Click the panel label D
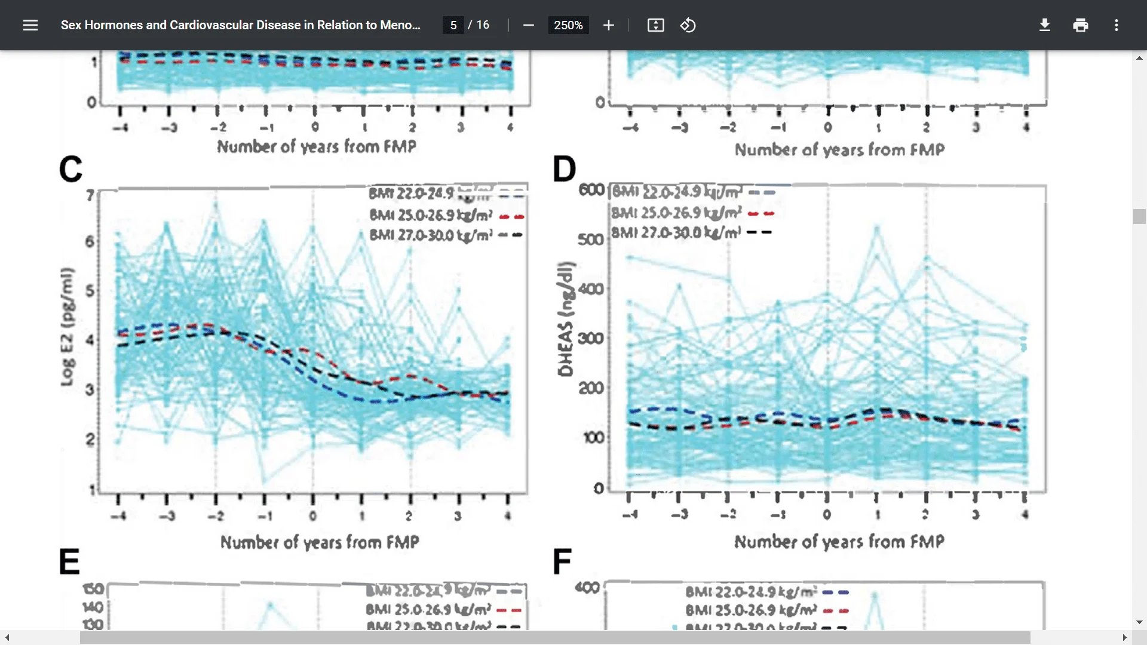 click(564, 169)
